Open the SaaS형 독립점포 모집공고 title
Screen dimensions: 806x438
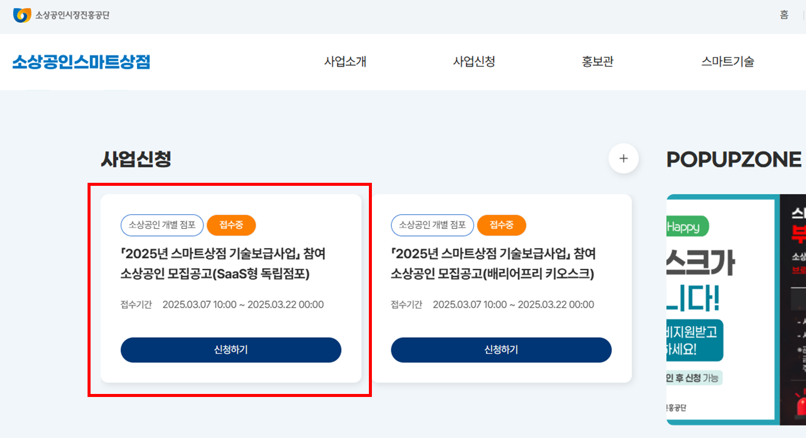pyautogui.click(x=223, y=264)
